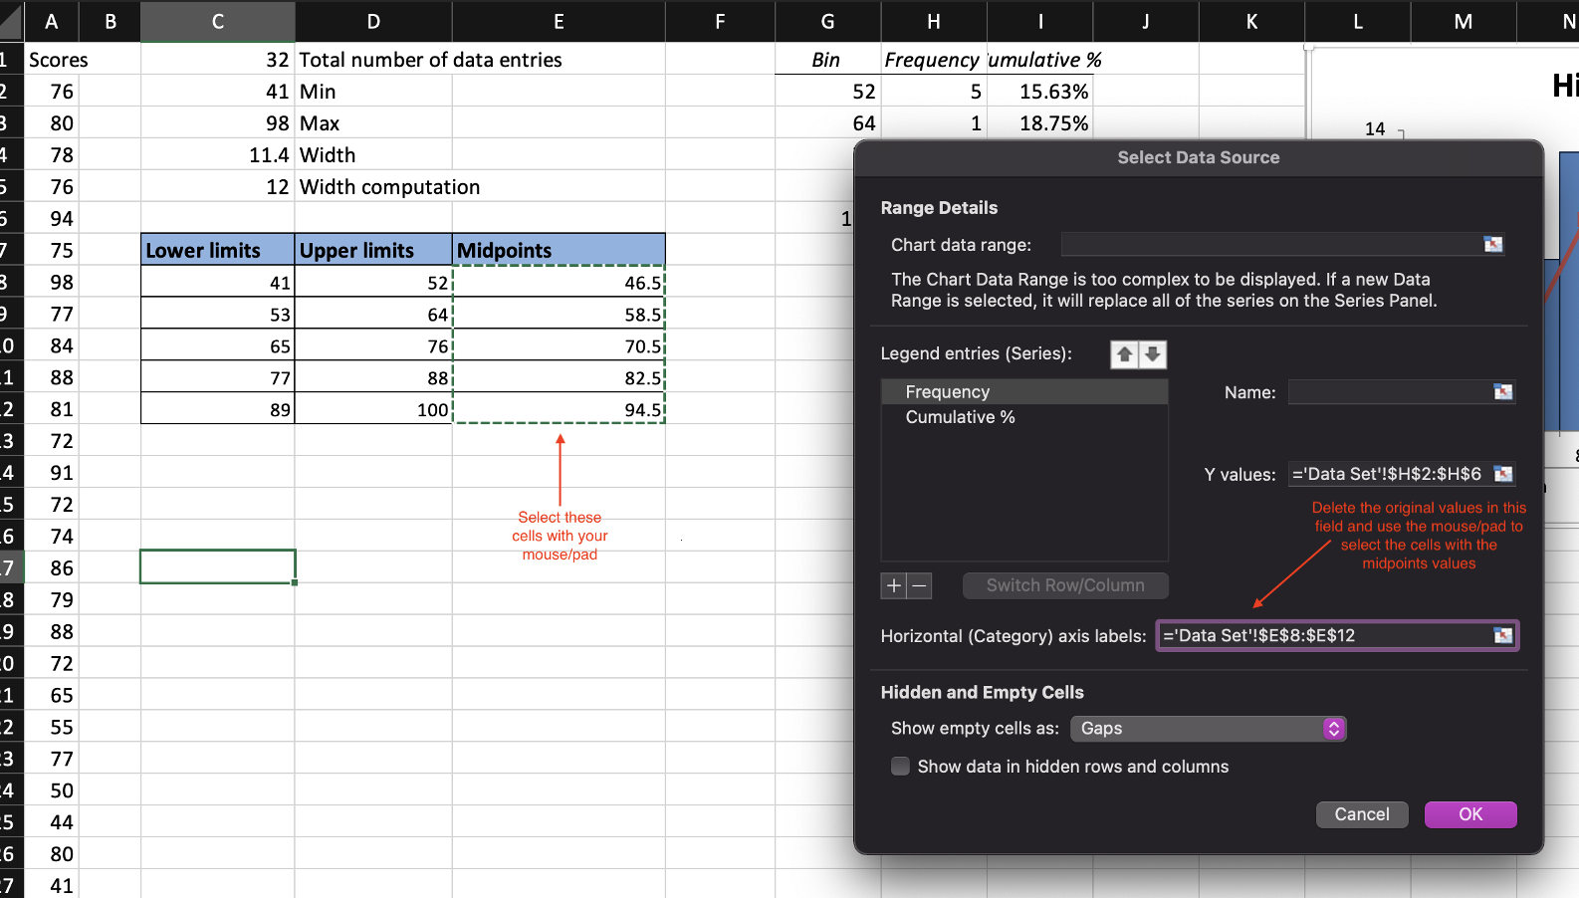Enable Show data in hidden rows and columns

click(900, 767)
